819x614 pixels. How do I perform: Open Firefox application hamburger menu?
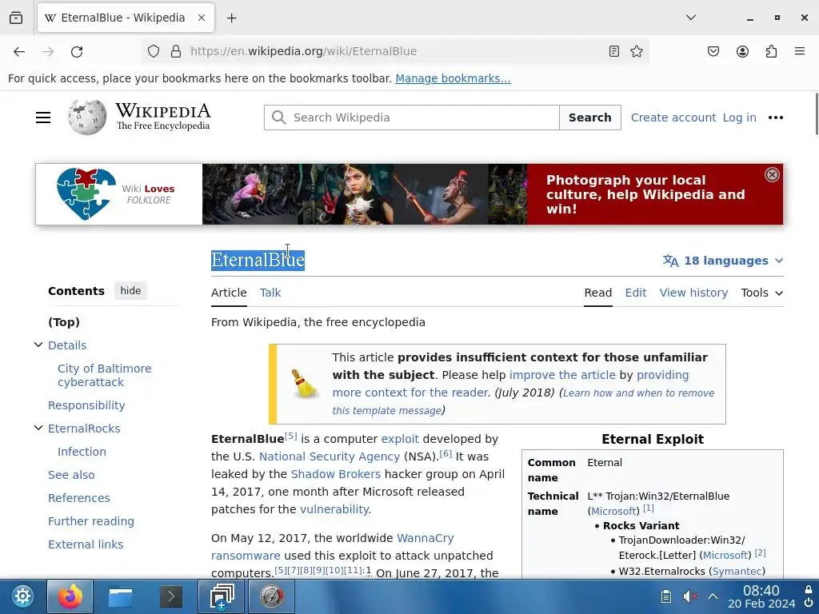[x=800, y=51]
